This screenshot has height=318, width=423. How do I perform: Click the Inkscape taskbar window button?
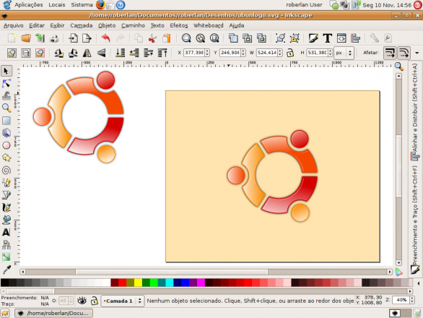[x=54, y=313]
